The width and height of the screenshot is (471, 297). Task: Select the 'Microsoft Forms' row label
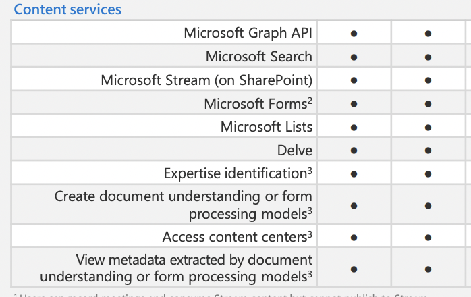point(258,104)
